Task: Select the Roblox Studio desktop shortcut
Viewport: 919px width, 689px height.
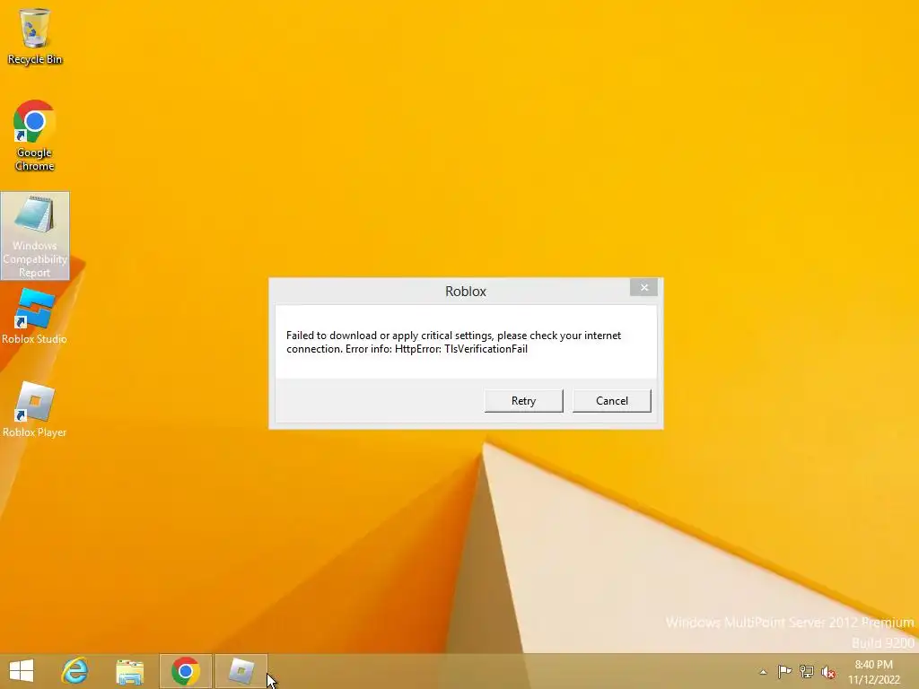Action: coord(35,317)
